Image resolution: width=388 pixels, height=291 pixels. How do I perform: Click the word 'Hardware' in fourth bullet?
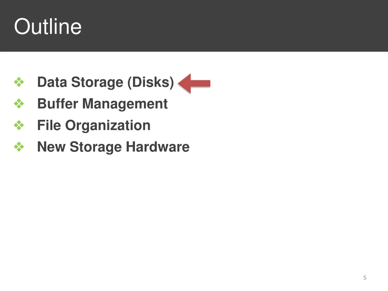point(158,147)
